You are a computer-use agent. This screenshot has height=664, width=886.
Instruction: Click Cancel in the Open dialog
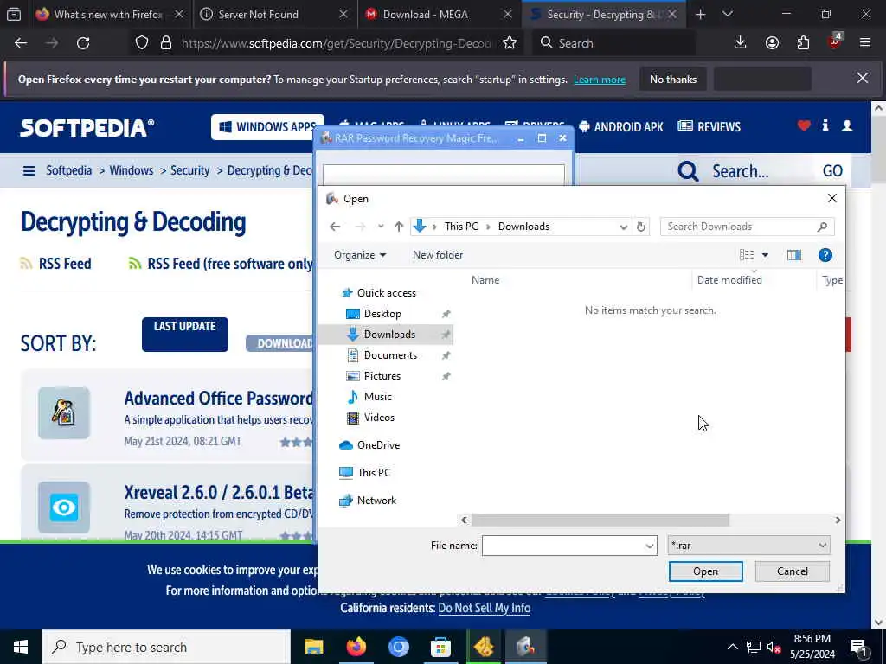click(x=793, y=571)
